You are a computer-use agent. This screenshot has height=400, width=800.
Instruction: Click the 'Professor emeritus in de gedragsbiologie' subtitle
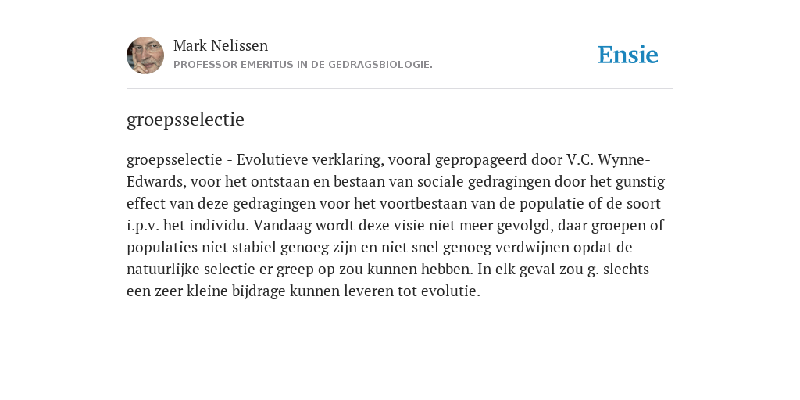(303, 65)
